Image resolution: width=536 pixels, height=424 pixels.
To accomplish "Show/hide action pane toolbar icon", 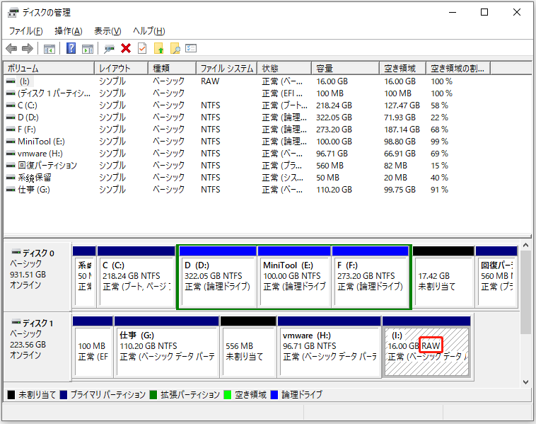I will [88, 49].
